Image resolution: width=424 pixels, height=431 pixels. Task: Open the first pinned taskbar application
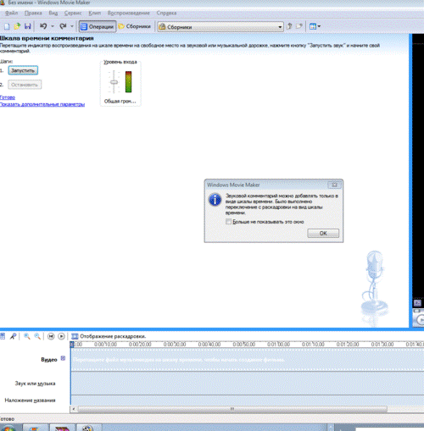[35, 428]
